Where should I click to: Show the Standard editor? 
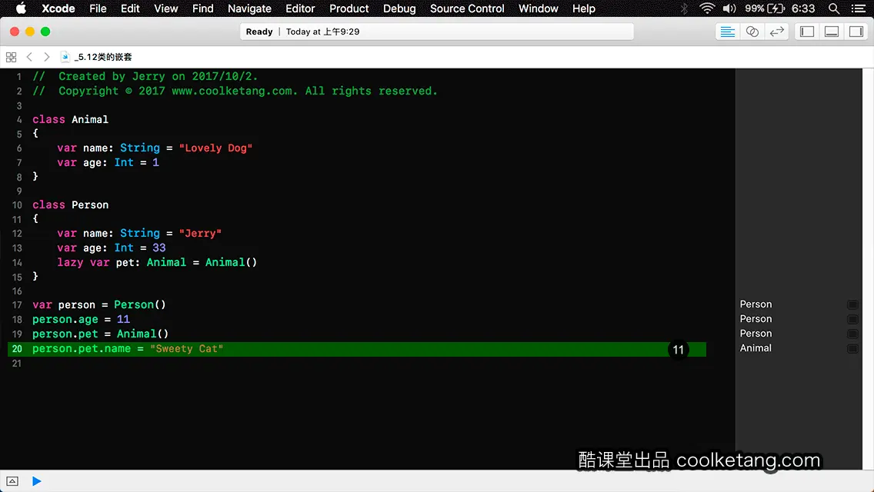point(727,32)
